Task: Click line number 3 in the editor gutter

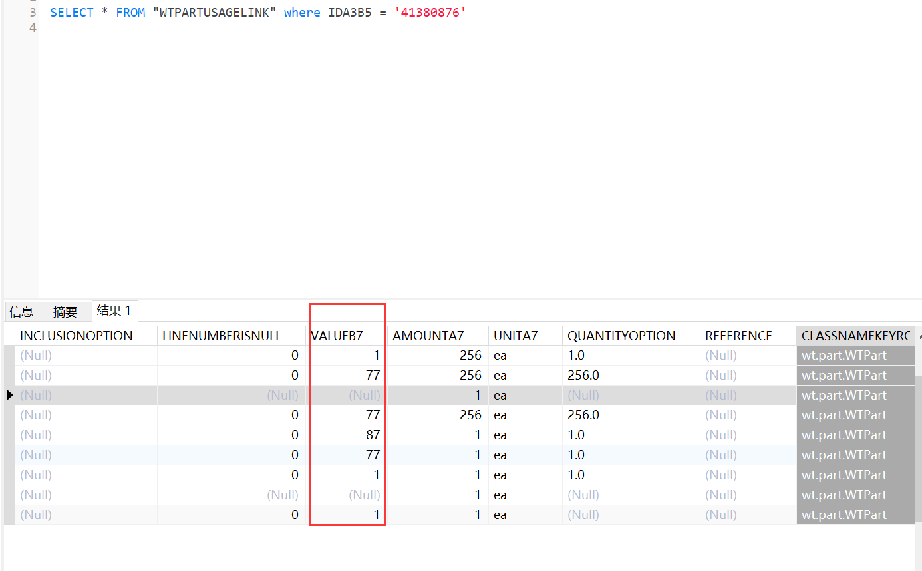Action: tap(33, 12)
